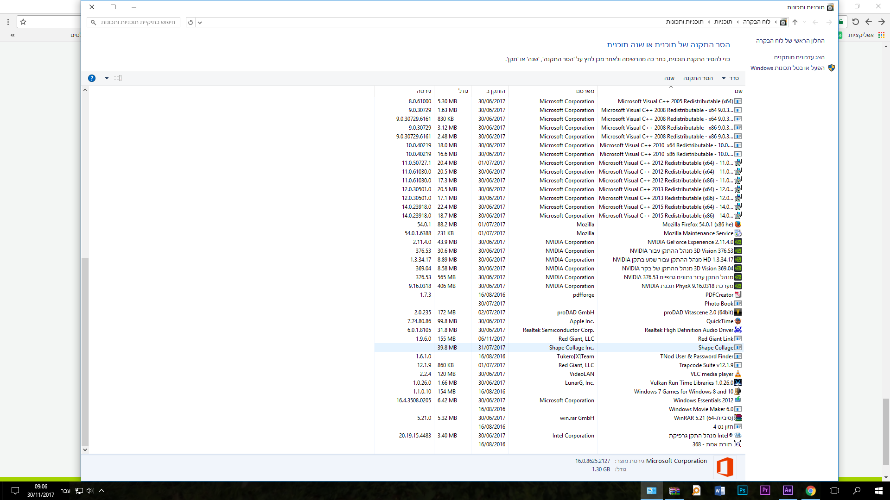Click the taskbar clock showing 09:06

click(41, 491)
